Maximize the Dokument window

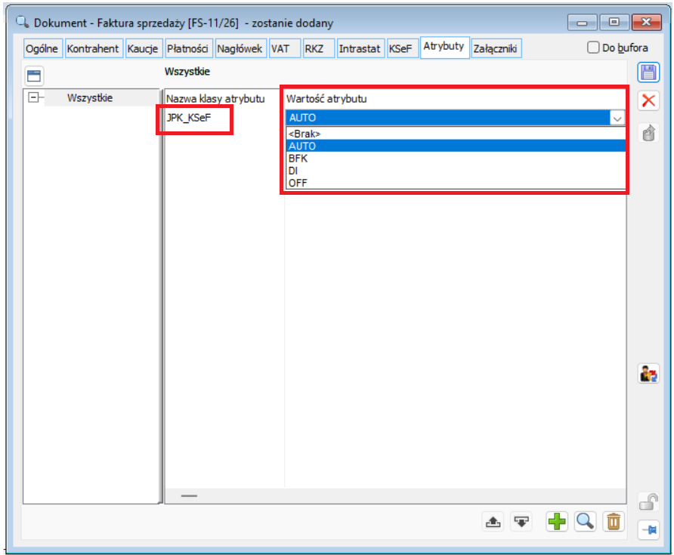coord(614,23)
